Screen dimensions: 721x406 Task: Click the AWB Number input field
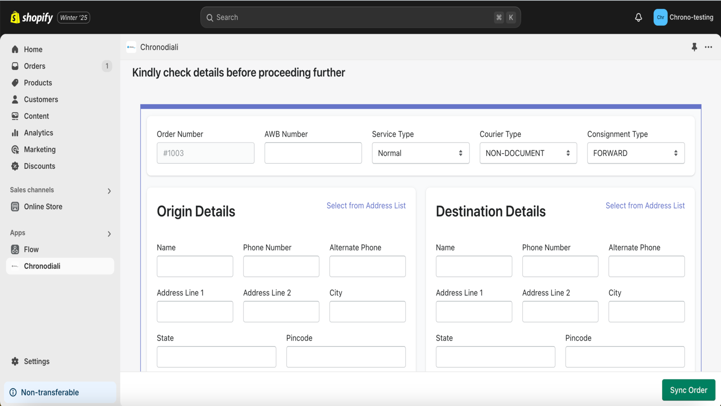click(x=313, y=153)
